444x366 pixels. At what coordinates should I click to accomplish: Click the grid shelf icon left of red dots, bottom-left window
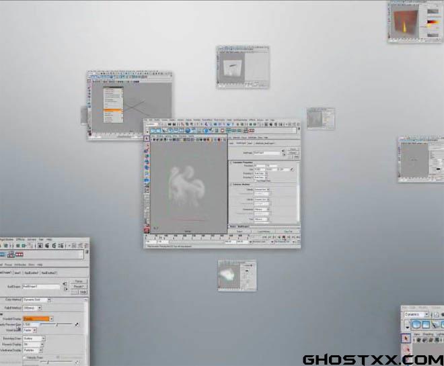point(11,255)
